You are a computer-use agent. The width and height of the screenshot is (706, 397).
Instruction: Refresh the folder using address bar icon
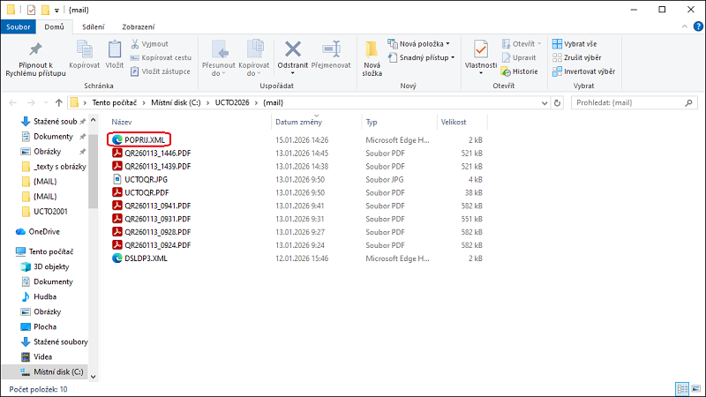coord(555,102)
